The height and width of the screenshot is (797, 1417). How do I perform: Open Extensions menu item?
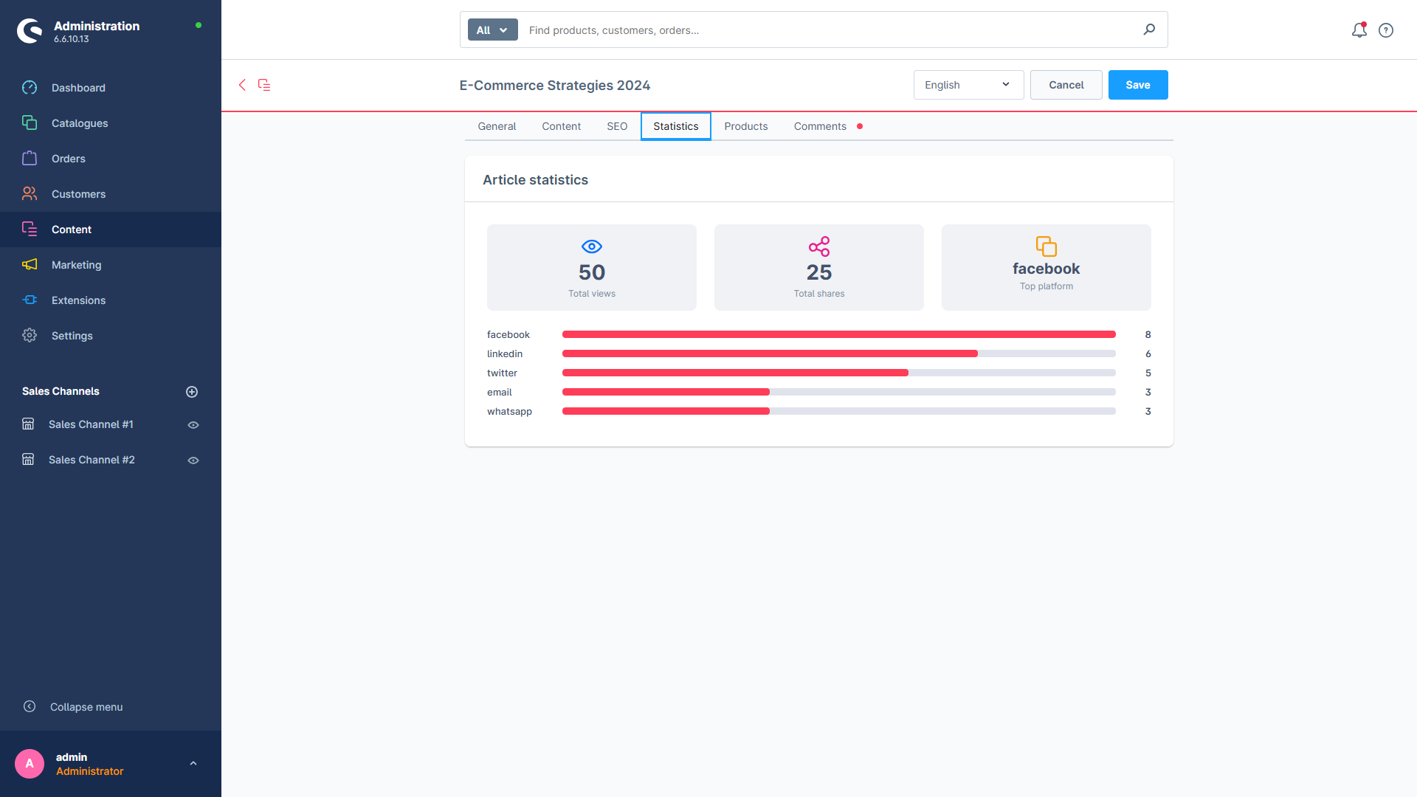tap(111, 300)
